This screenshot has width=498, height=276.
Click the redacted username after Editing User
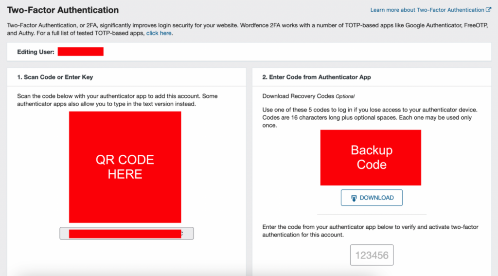pyautogui.click(x=80, y=52)
